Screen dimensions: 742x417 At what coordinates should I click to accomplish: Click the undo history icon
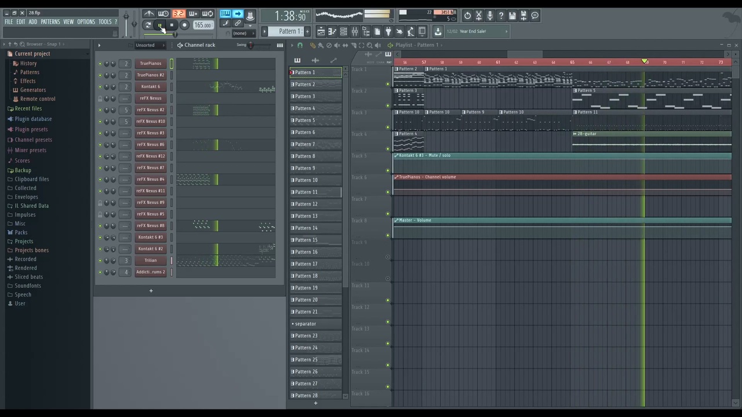[468, 16]
